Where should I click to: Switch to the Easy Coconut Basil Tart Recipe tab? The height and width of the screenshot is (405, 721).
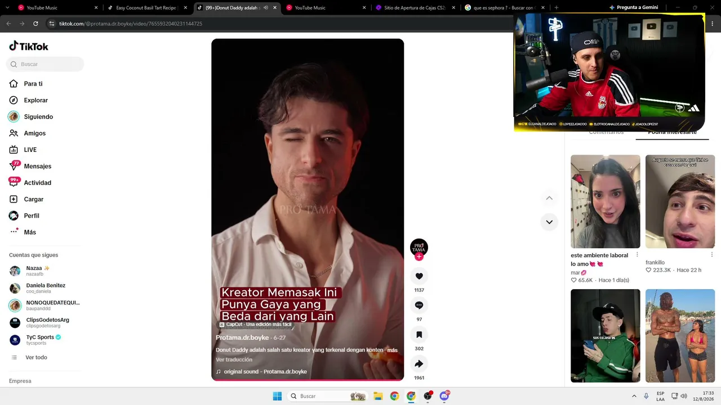[x=148, y=8]
